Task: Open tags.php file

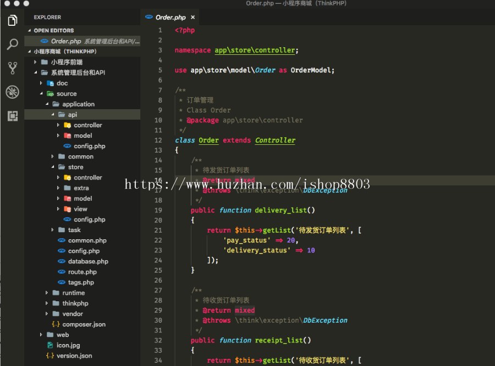Action: 82,282
